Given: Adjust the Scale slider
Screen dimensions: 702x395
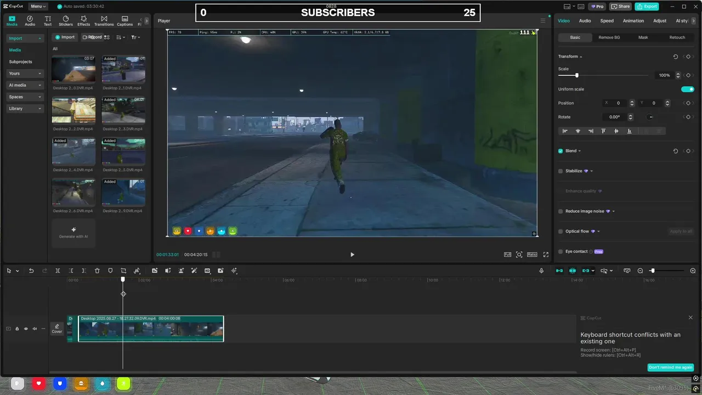Looking at the screenshot, I should 576,75.
